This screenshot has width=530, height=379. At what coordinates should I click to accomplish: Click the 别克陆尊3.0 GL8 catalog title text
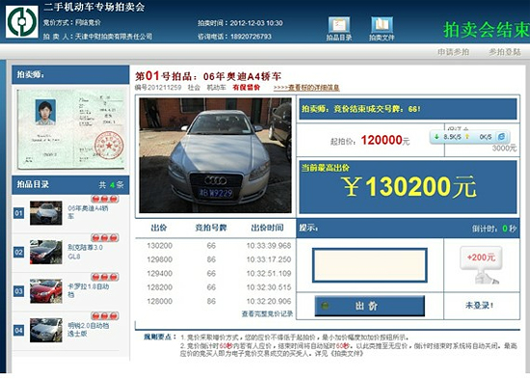click(85, 252)
